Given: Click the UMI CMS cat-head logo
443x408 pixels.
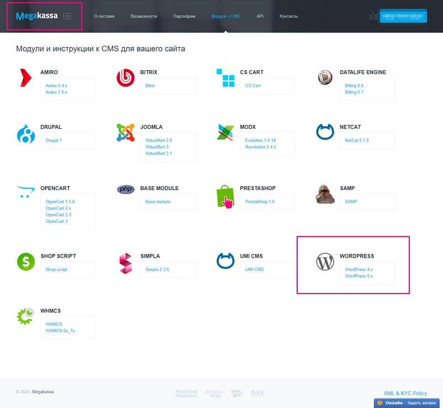Looking at the screenshot, I should [225, 261].
